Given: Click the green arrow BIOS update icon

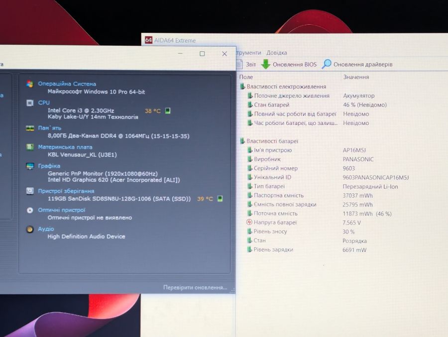Looking at the screenshot, I should (266, 64).
